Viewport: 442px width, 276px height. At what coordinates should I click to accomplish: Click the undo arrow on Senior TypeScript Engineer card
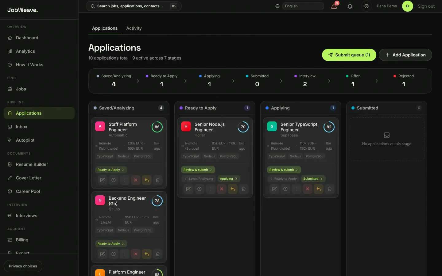point(319,189)
